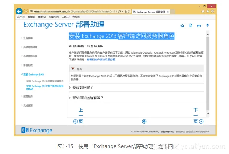Go to next page with right arrow icon
This screenshot has height=154, width=229.
[x=201, y=121]
